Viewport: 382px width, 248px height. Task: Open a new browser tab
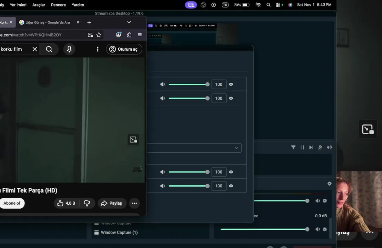click(x=89, y=22)
